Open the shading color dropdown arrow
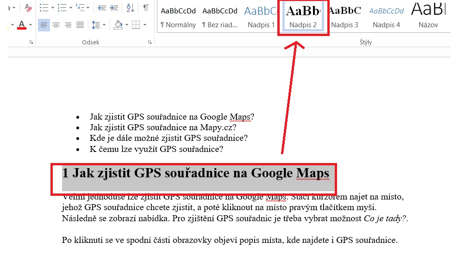The image size is (463, 260). (127, 25)
